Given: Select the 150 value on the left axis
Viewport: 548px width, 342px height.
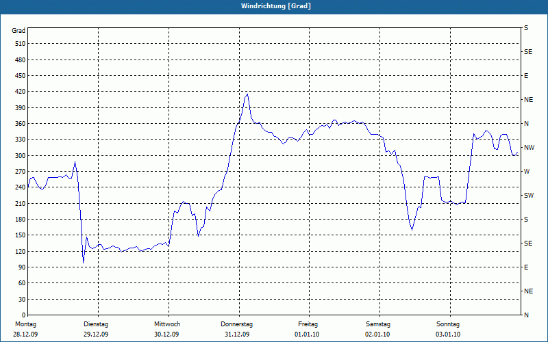Looking at the screenshot, I should coord(20,235).
